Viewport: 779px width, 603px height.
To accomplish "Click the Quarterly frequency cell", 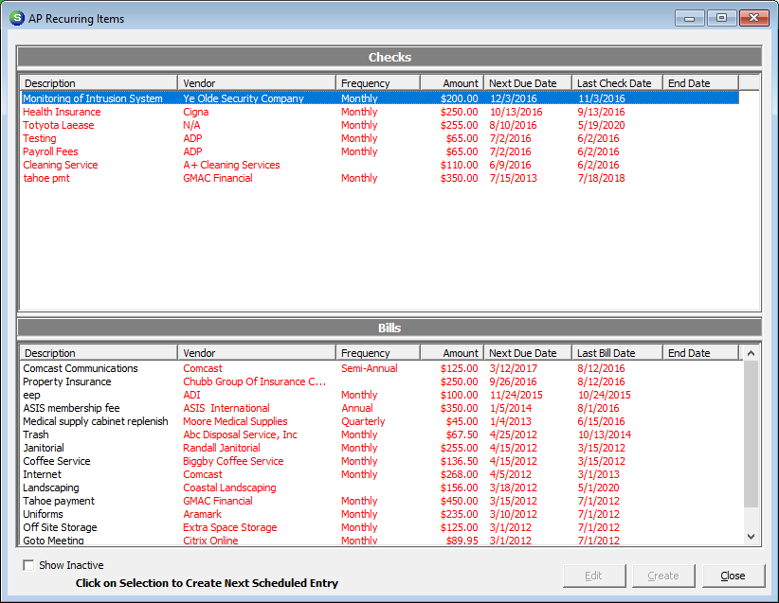I will click(363, 421).
